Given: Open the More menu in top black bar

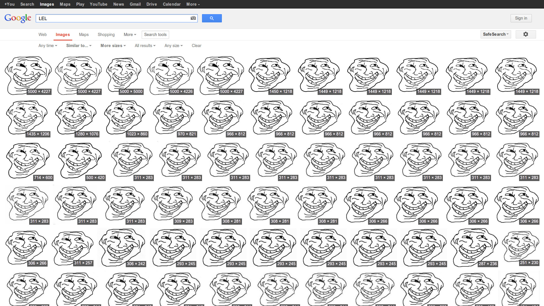Looking at the screenshot, I should click(193, 4).
